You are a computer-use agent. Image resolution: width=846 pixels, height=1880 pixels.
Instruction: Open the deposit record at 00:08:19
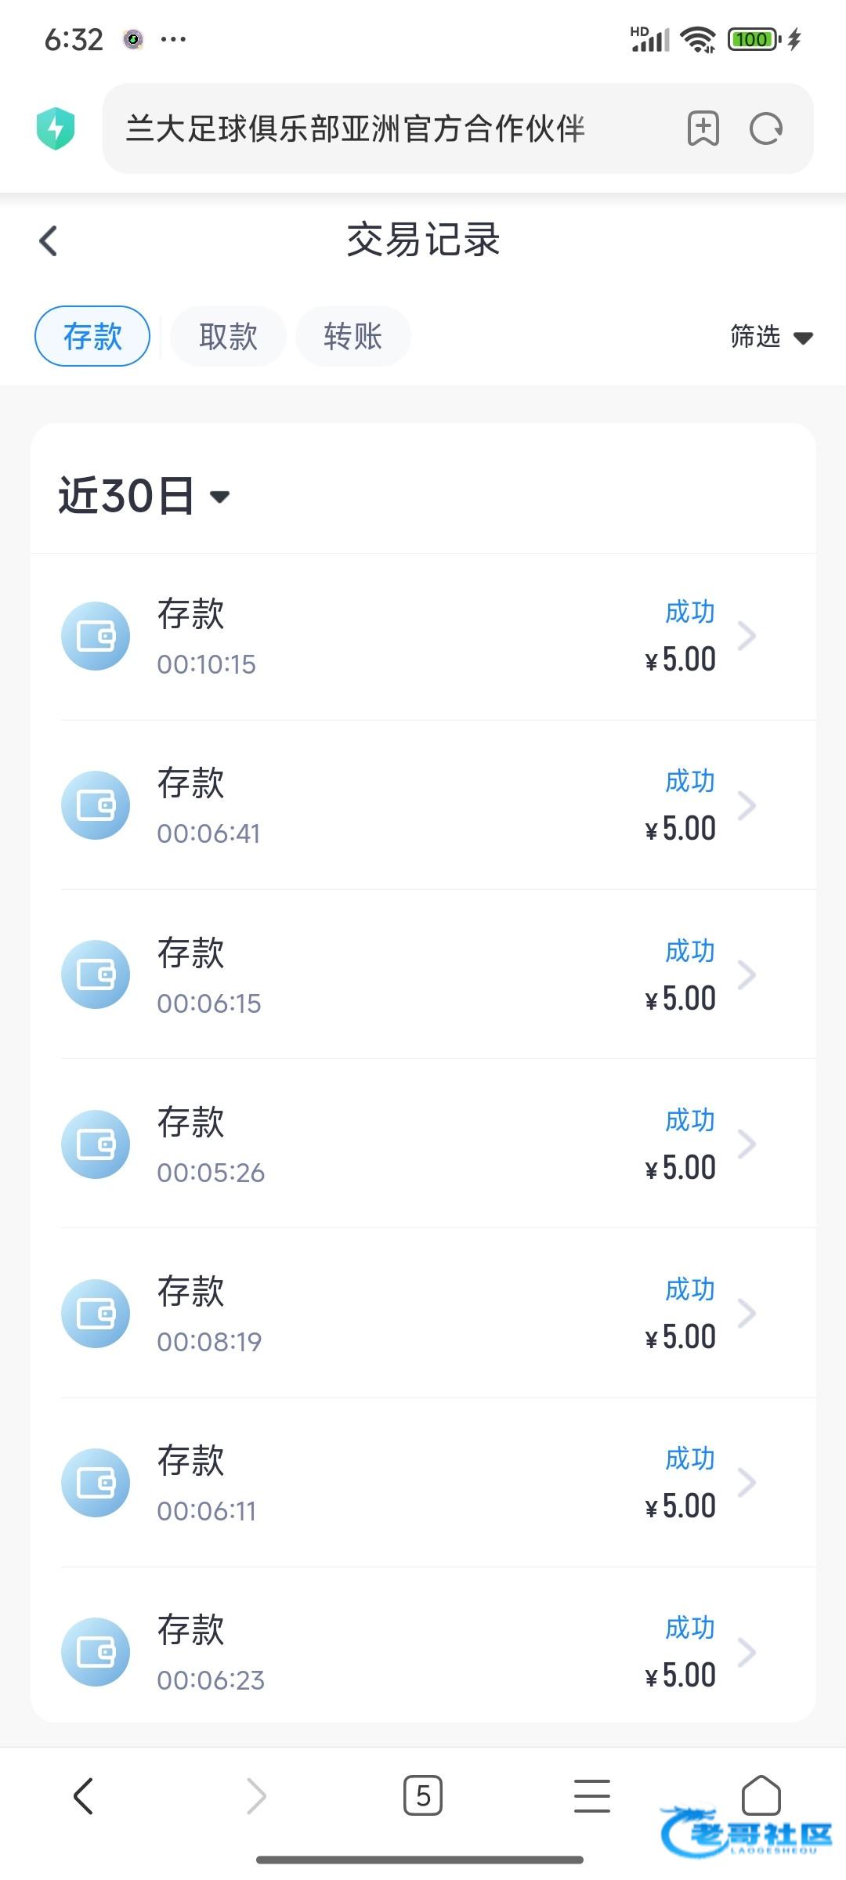click(423, 1314)
